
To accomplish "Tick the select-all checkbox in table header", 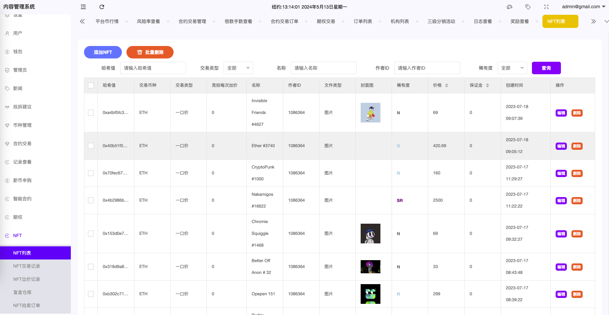I will 91,85.
